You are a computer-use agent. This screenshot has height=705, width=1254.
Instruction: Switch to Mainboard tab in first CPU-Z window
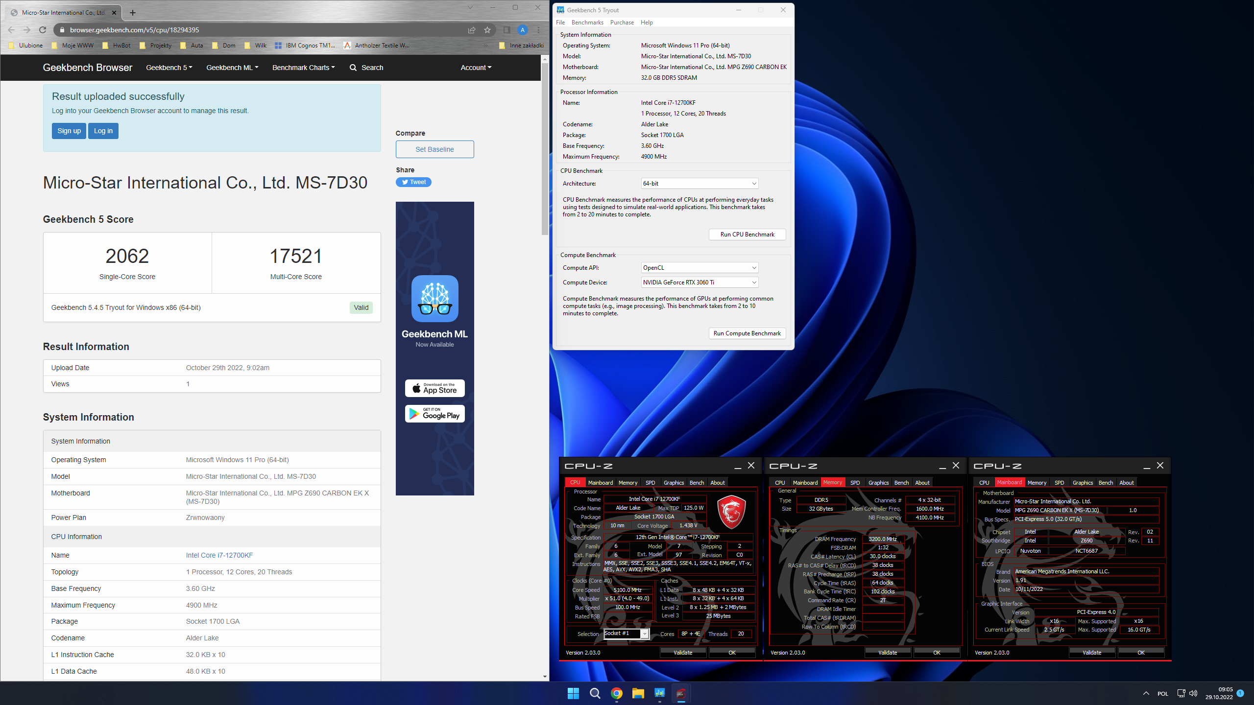coord(601,482)
